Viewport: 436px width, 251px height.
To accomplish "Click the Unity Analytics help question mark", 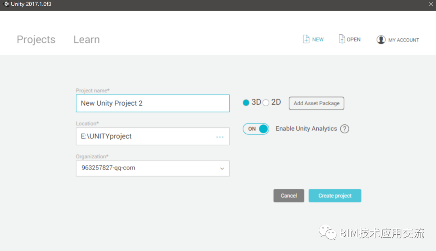I will (345, 129).
